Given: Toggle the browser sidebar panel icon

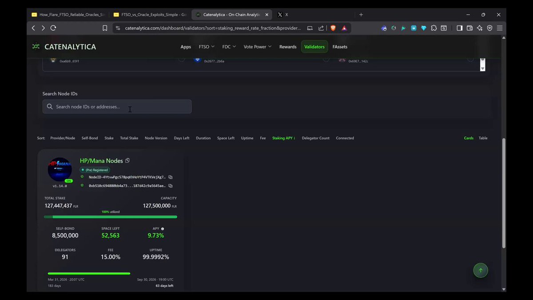Looking at the screenshot, I should [460, 28].
